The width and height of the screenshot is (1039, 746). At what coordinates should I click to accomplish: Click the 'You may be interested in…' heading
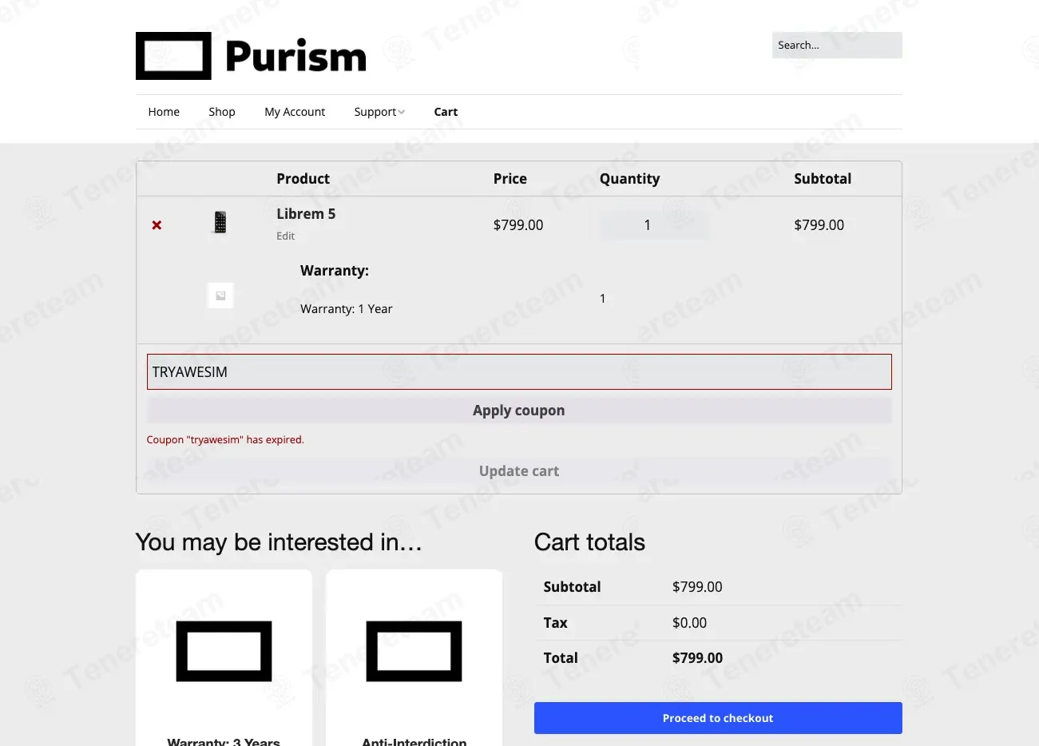coord(279,542)
